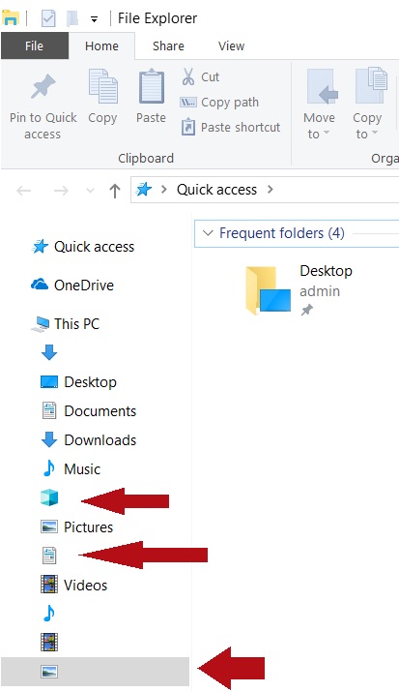Click the unnamed film strip icon

pos(49,642)
